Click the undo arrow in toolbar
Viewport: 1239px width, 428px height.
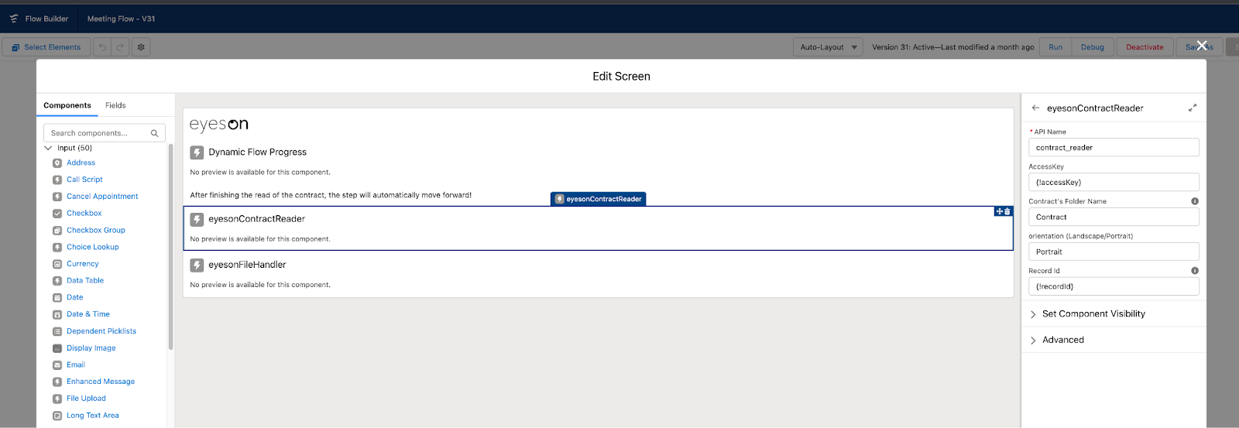(102, 47)
